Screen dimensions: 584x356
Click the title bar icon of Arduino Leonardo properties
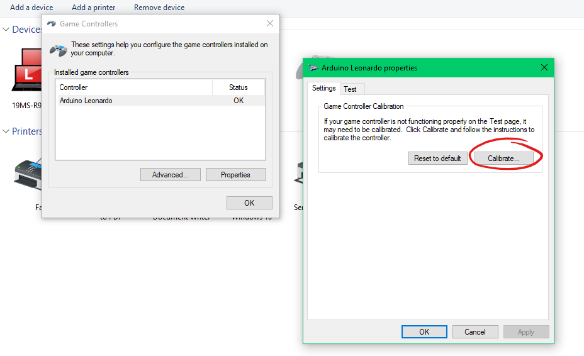tap(313, 68)
